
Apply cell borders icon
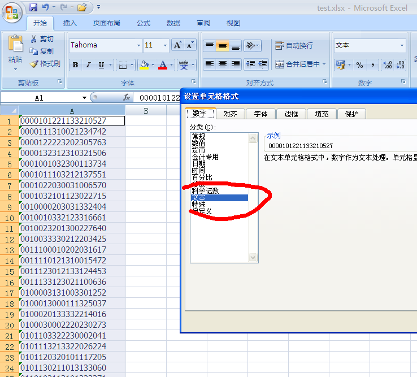click(x=123, y=65)
